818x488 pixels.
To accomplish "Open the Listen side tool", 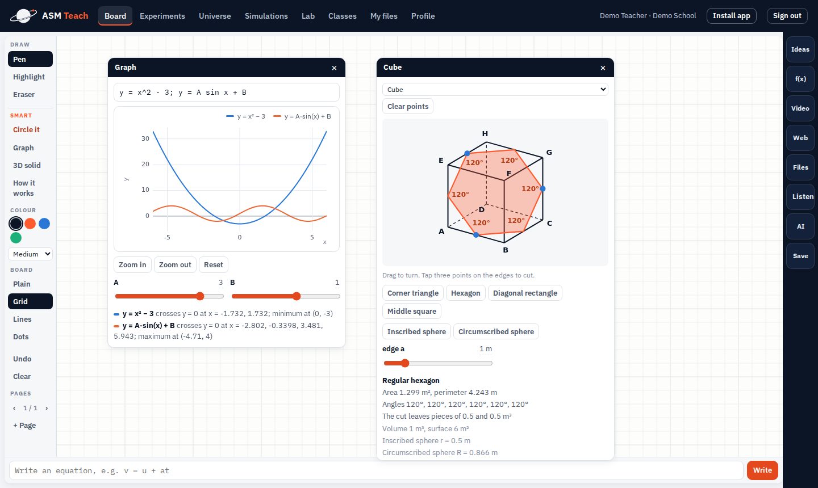I will [x=800, y=197].
